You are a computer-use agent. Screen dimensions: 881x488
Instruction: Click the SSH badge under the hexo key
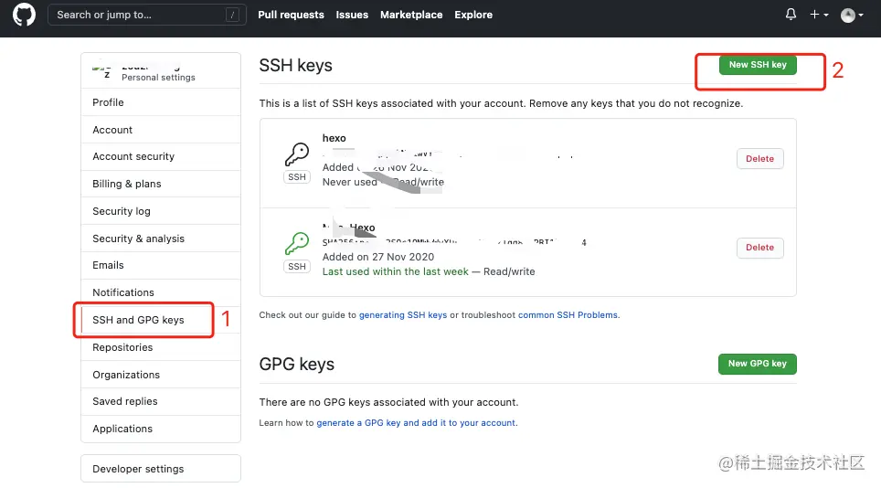click(x=297, y=177)
